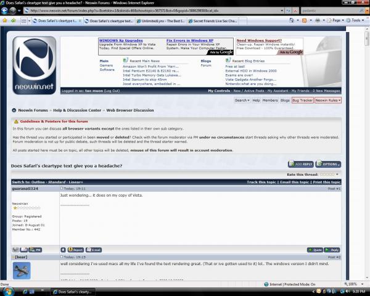Click the RSS Feeds icon

(305, 20)
